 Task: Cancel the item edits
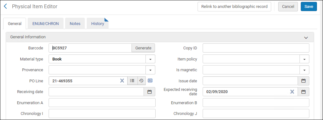pos(288,7)
